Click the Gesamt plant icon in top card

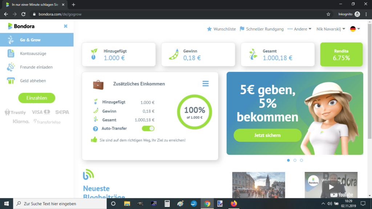[x=253, y=54]
